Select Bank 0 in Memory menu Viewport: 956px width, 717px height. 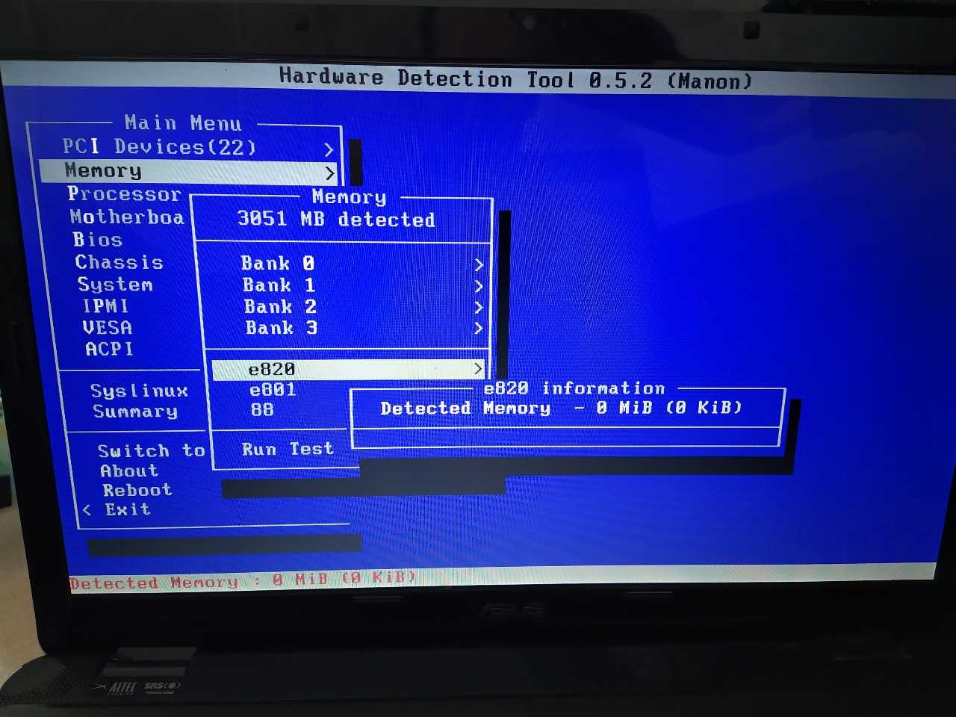coord(278,264)
